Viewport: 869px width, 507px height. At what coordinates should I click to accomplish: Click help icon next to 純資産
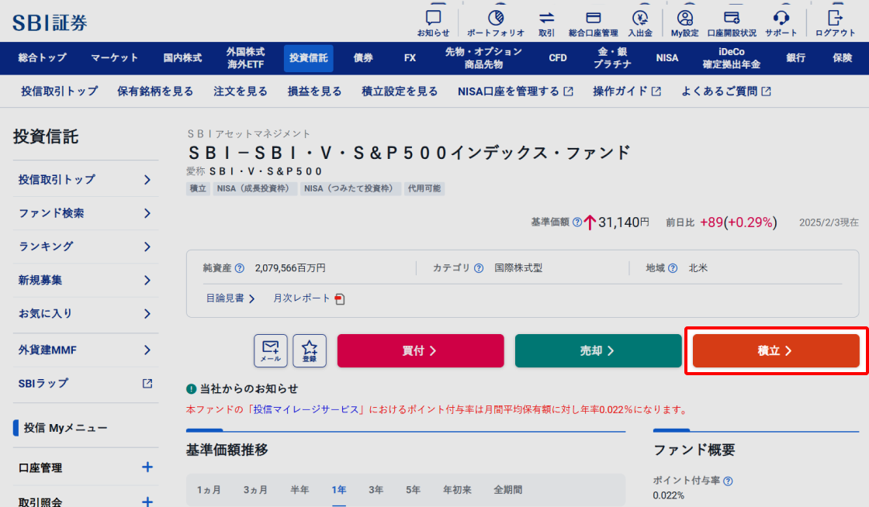click(x=240, y=268)
